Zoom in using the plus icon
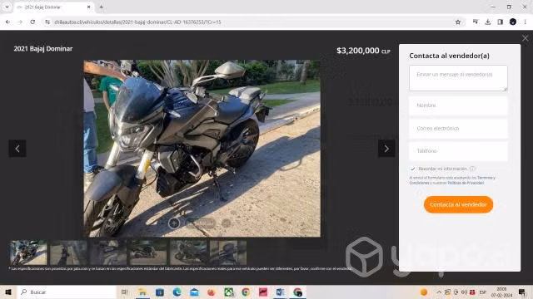Viewport: 533px width, 299px height. point(174,223)
